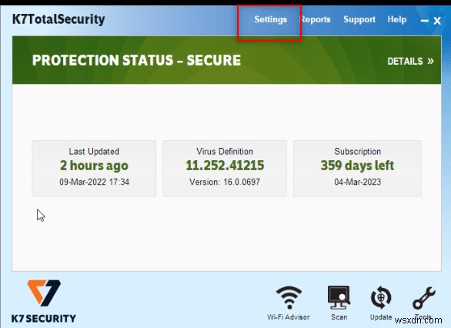Open the Tools wrench icon
451x328 pixels.
(423, 299)
